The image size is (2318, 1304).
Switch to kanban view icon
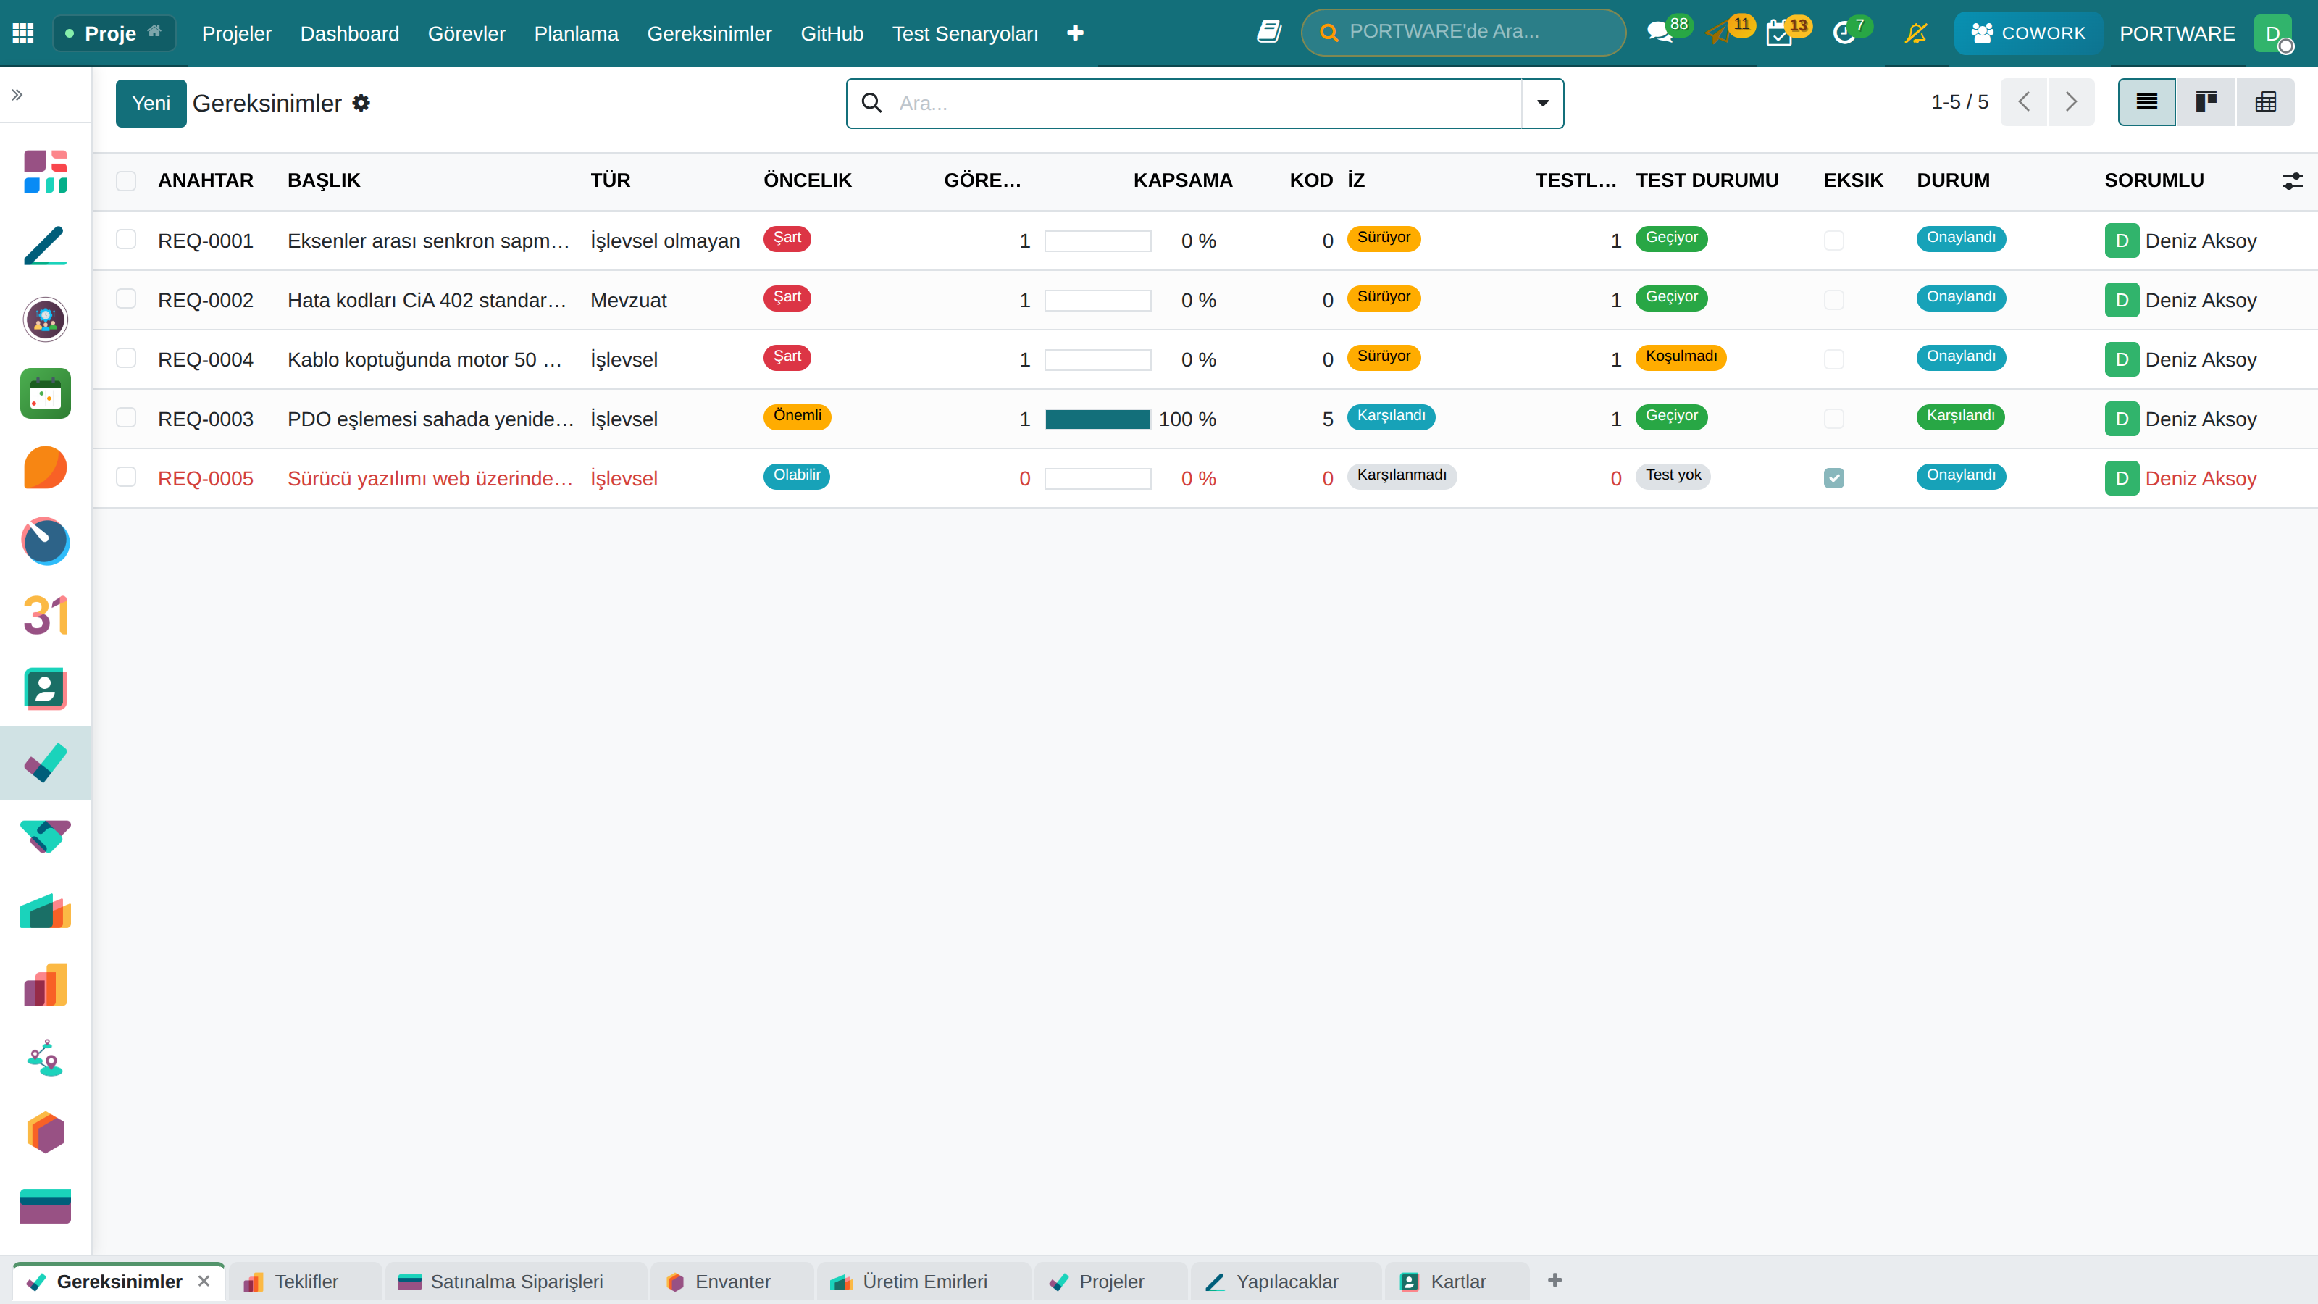(x=2206, y=101)
